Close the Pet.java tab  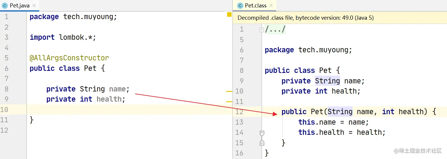coord(34,6)
